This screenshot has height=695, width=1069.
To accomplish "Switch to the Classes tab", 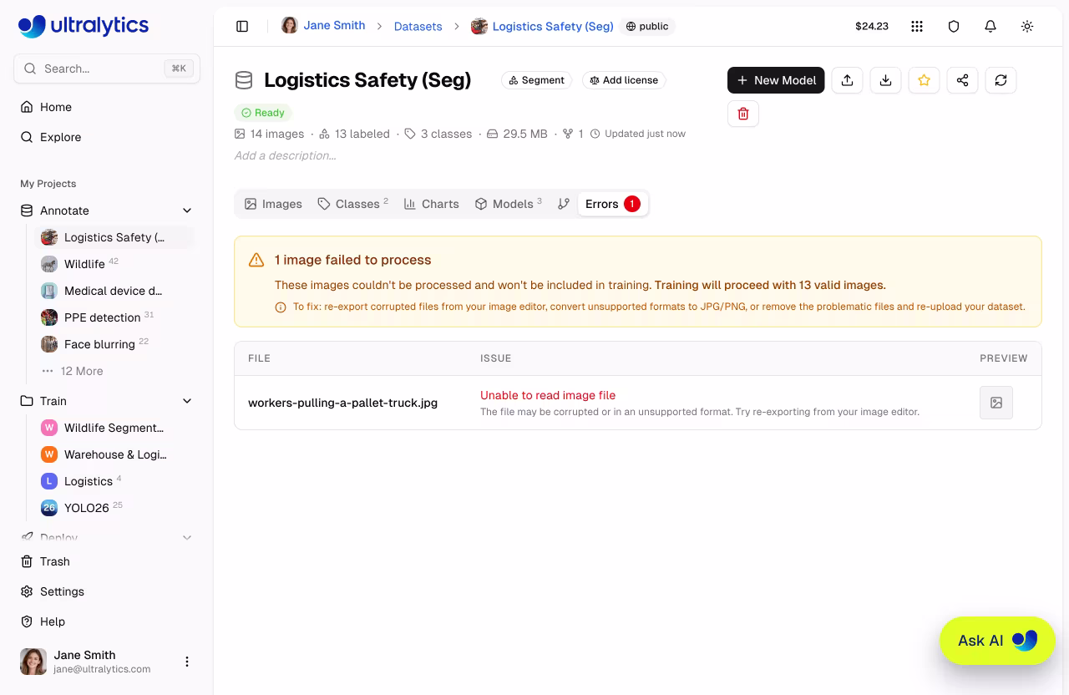I will pos(352,204).
